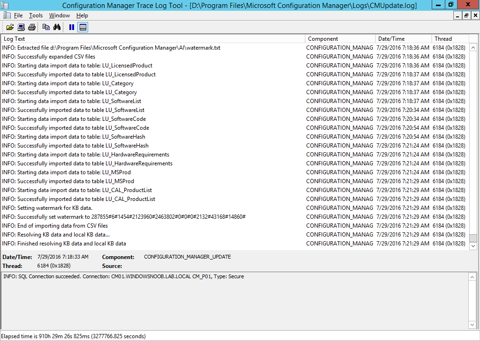Click Thread value '6184 (0x1828)' in details pane
The width and height of the screenshot is (480, 341).
click(x=54, y=266)
